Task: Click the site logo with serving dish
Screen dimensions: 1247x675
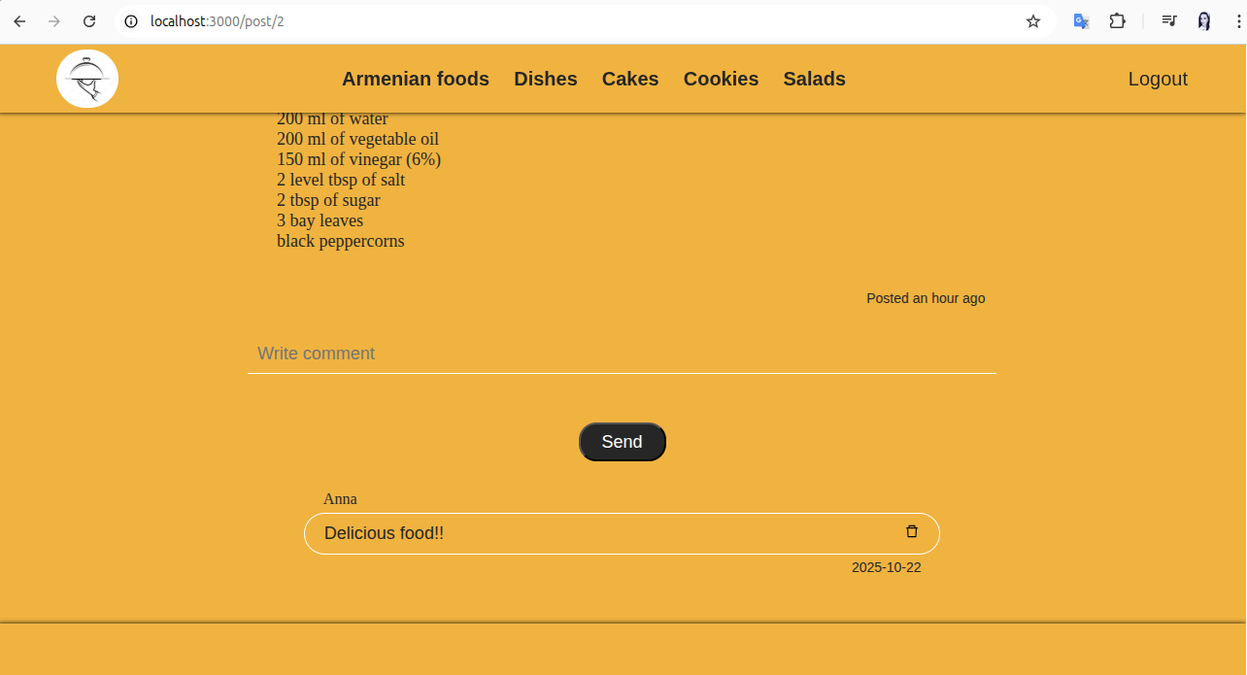Action: pos(87,79)
